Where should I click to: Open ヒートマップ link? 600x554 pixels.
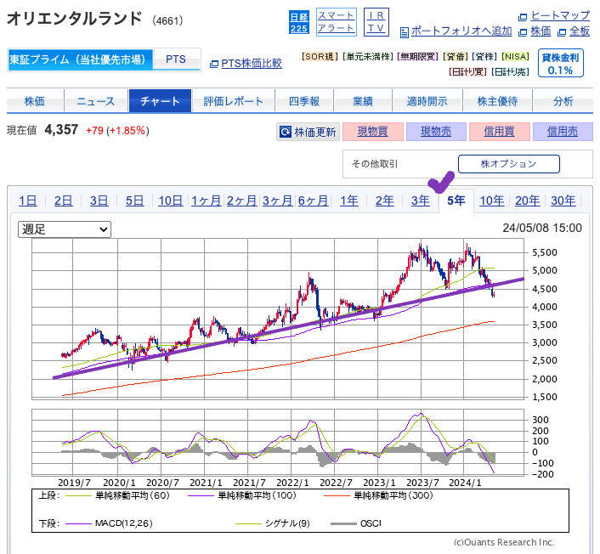(x=561, y=15)
